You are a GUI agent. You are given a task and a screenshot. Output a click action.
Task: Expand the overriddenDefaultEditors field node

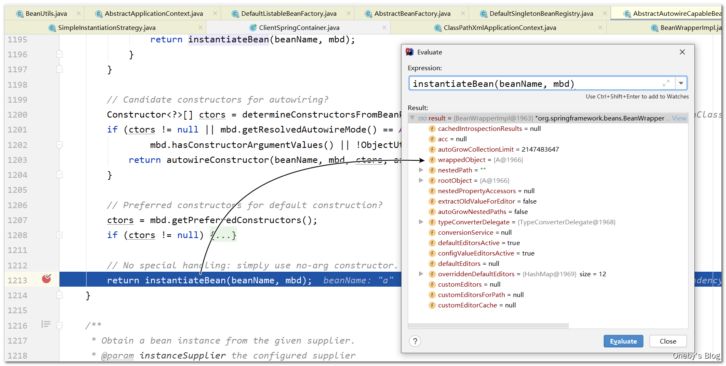pos(421,274)
